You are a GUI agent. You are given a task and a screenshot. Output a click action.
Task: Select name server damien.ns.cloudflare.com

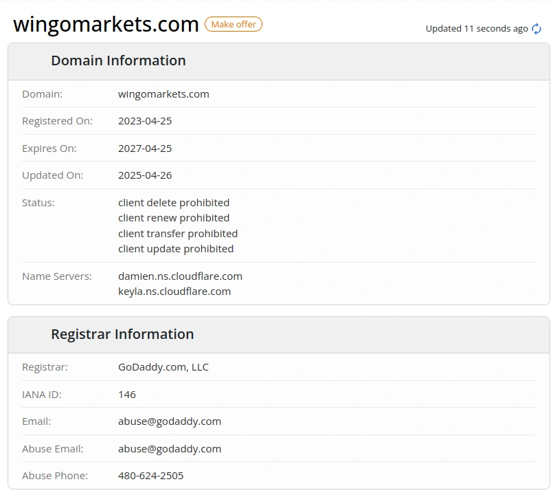coord(180,276)
